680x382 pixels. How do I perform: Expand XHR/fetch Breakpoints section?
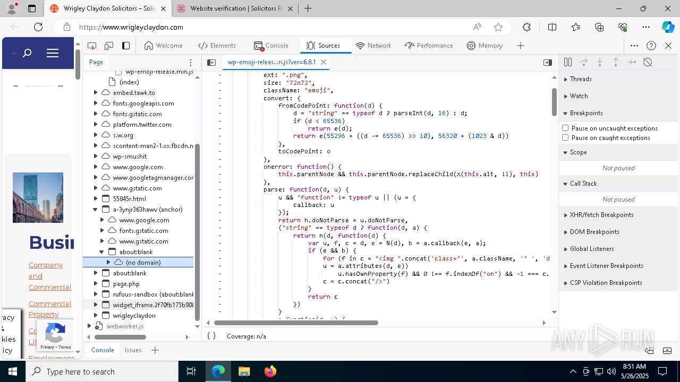click(619, 215)
